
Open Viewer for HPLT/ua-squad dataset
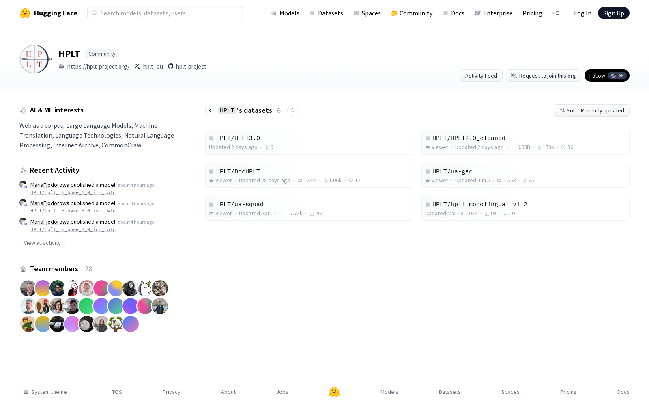(221, 213)
